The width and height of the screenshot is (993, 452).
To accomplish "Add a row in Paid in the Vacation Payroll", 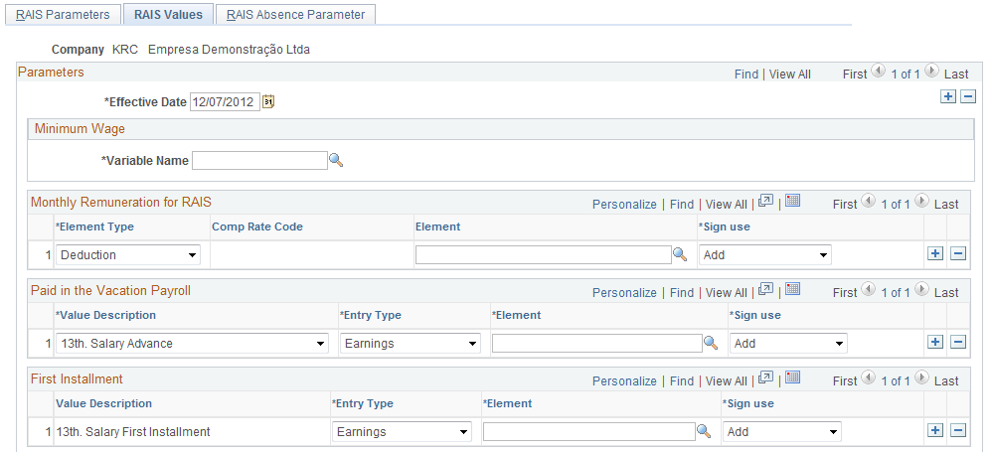I will coord(935,343).
